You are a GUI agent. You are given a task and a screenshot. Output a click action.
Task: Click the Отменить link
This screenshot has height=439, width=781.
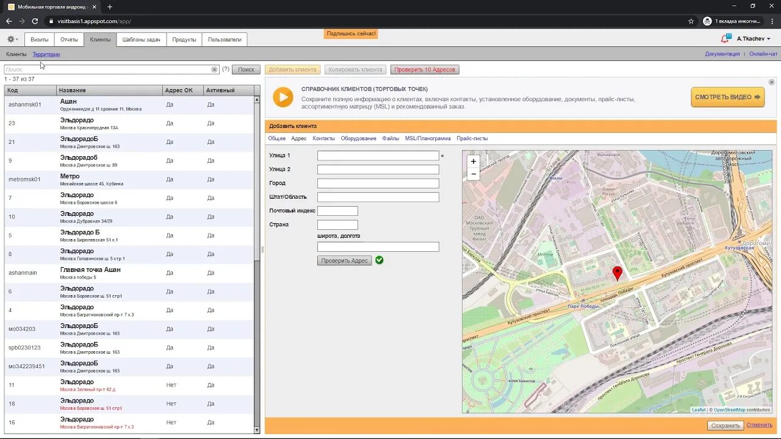(x=759, y=425)
